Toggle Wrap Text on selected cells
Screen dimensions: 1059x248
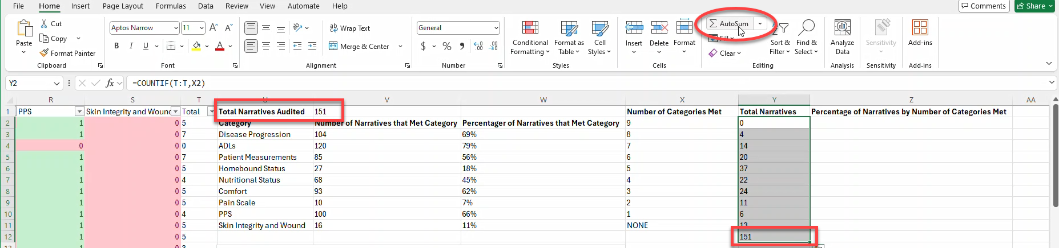coord(349,28)
